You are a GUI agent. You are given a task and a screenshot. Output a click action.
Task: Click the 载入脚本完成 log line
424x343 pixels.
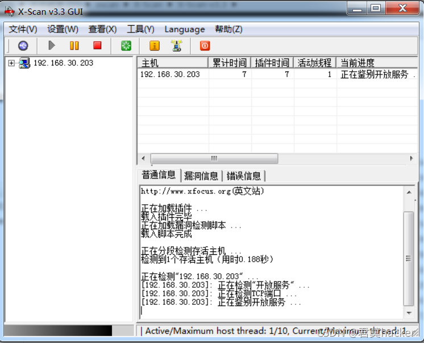167,234
